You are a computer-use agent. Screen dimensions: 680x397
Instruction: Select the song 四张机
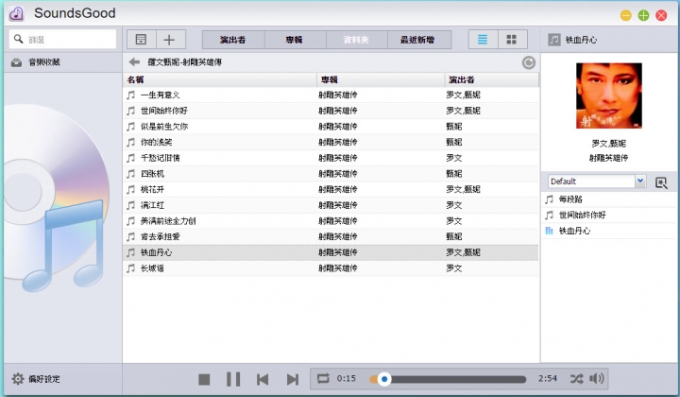(331, 174)
